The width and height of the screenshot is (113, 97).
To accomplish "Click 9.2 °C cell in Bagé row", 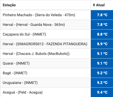I will click(x=102, y=73).
